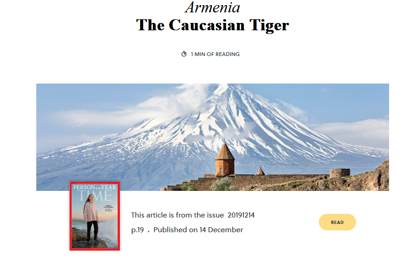Click the "PERSON of the YEAR" cover text
407x268 pixels.
tap(95, 187)
